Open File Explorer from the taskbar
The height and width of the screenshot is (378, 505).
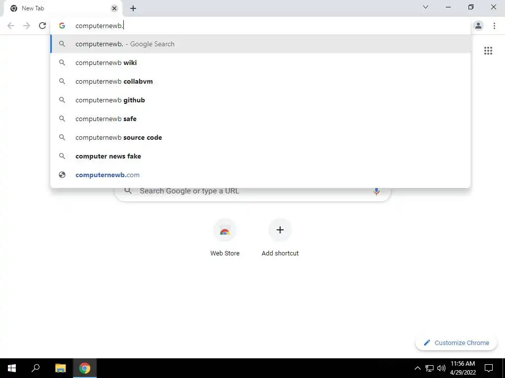(x=60, y=368)
